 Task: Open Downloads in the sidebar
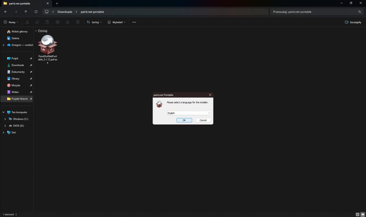click(18, 65)
